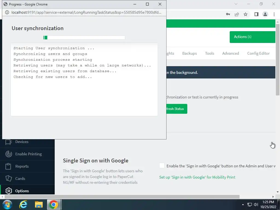Click 'Single Sign on with Google' heading
This screenshot has width=280, height=210.
coord(95,161)
